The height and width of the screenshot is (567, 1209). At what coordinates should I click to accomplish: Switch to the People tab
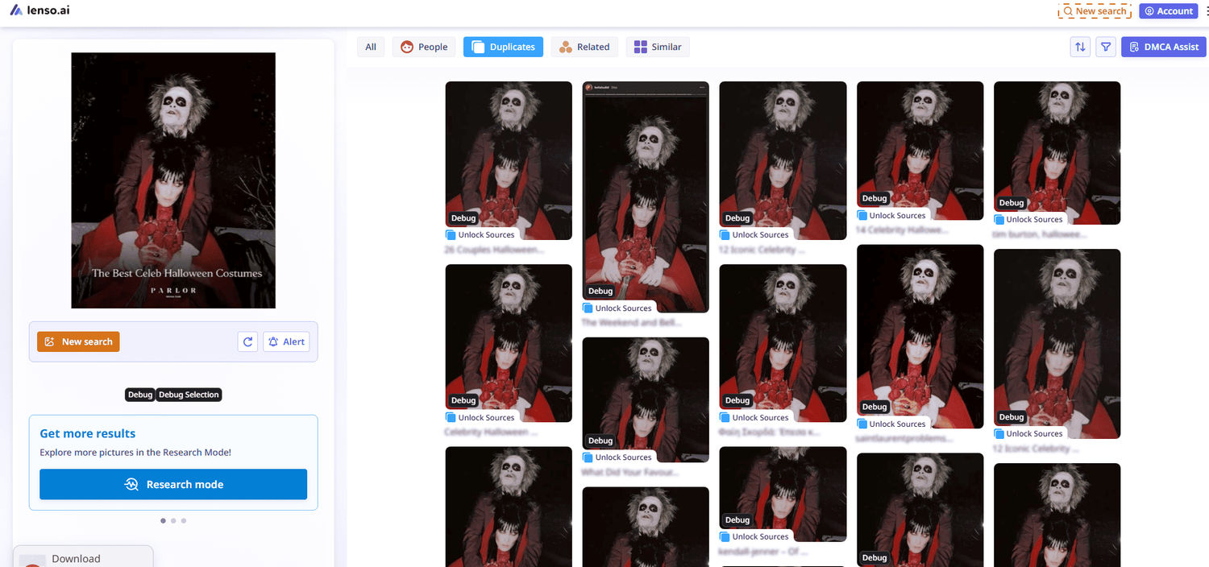coord(424,47)
